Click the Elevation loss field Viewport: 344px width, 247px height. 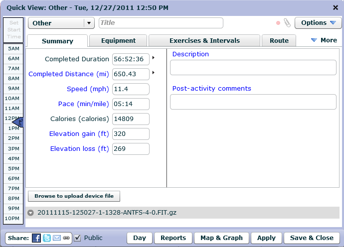(131, 148)
